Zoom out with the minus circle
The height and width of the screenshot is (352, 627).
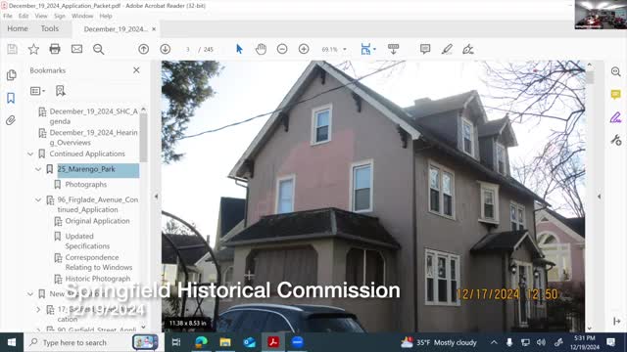point(282,49)
